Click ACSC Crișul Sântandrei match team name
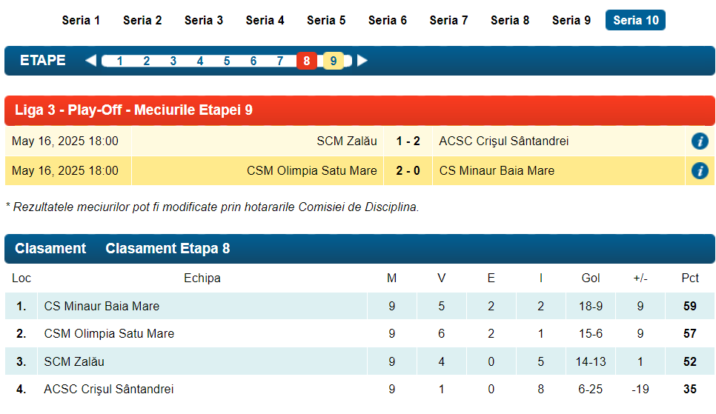The image size is (716, 414). click(504, 141)
